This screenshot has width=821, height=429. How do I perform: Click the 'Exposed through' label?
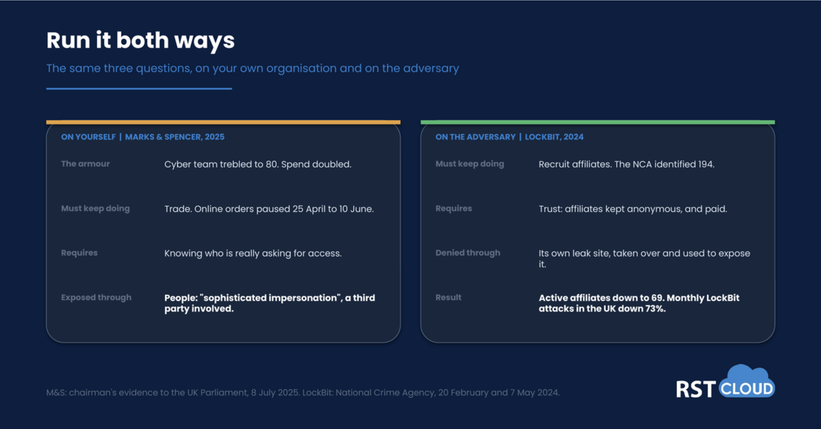96,298
